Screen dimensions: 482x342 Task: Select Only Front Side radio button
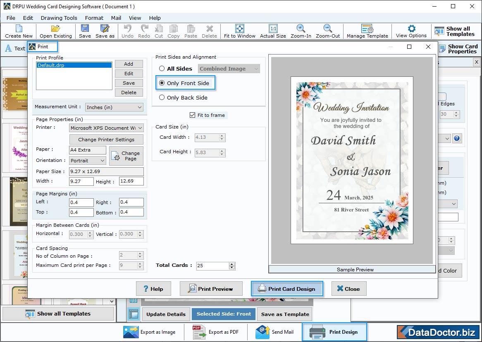(162, 83)
